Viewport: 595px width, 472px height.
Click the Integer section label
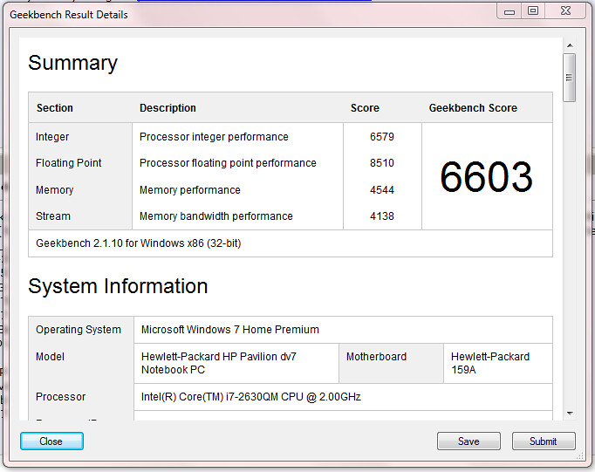pyautogui.click(x=52, y=137)
